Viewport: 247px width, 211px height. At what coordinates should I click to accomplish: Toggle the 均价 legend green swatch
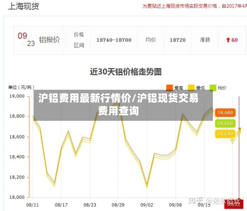tap(213, 88)
